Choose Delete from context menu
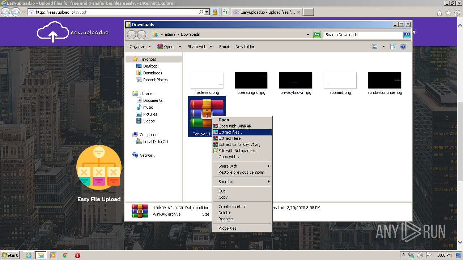This screenshot has width=463, height=260. 242,213
